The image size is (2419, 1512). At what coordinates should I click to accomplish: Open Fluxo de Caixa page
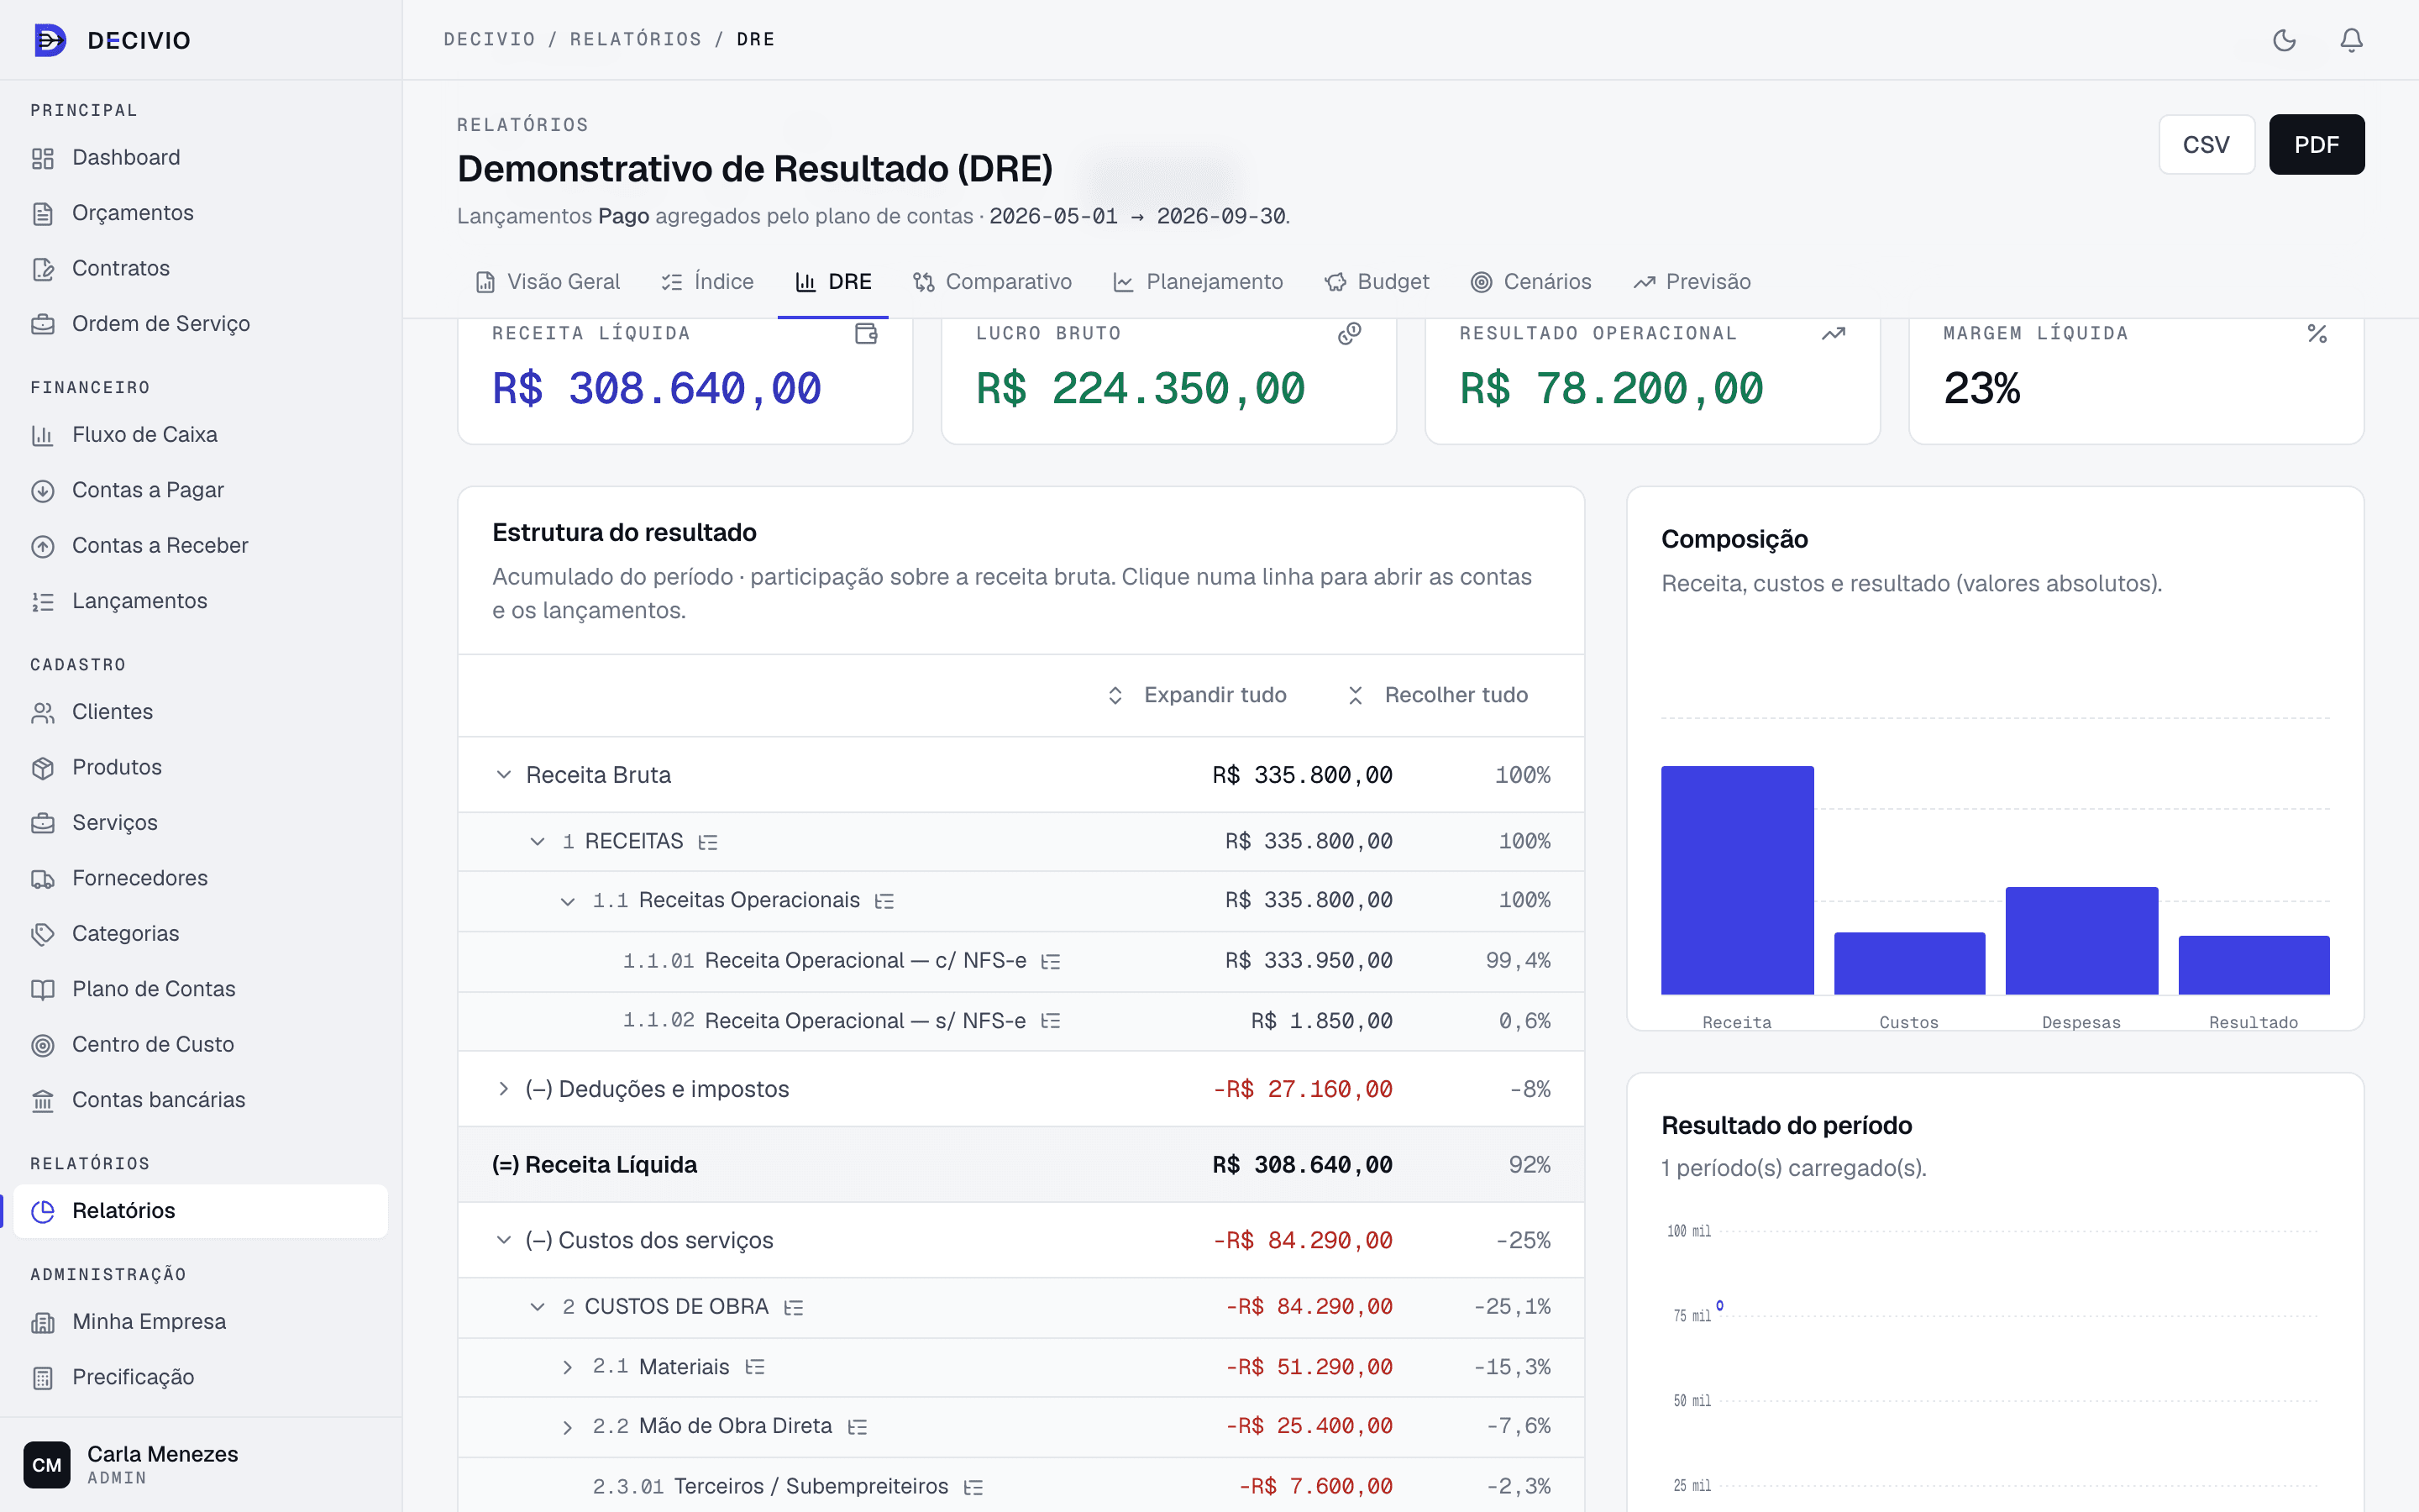point(201,435)
